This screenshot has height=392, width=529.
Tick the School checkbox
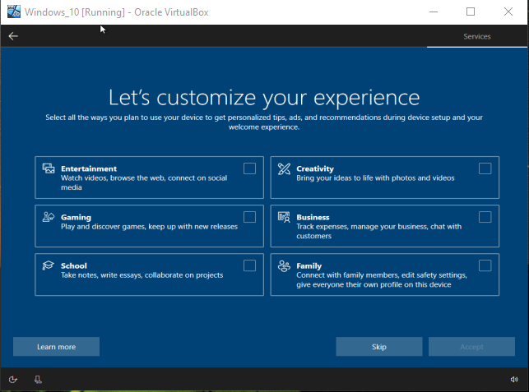[249, 265]
